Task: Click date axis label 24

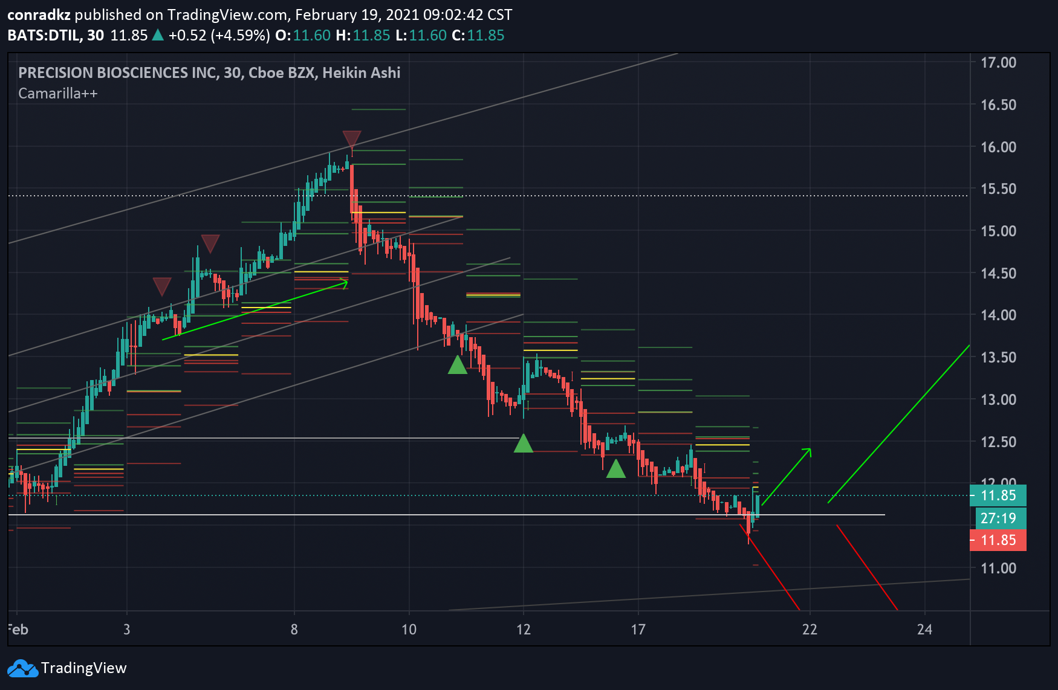Action: (924, 630)
